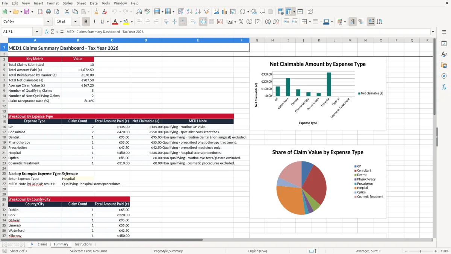Viewport: 451px width, 254px height.
Task: Format as Percent icon
Action: tap(241, 22)
